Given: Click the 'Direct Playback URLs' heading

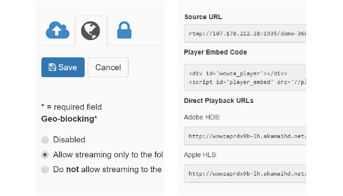Looking at the screenshot, I should click(x=219, y=101).
